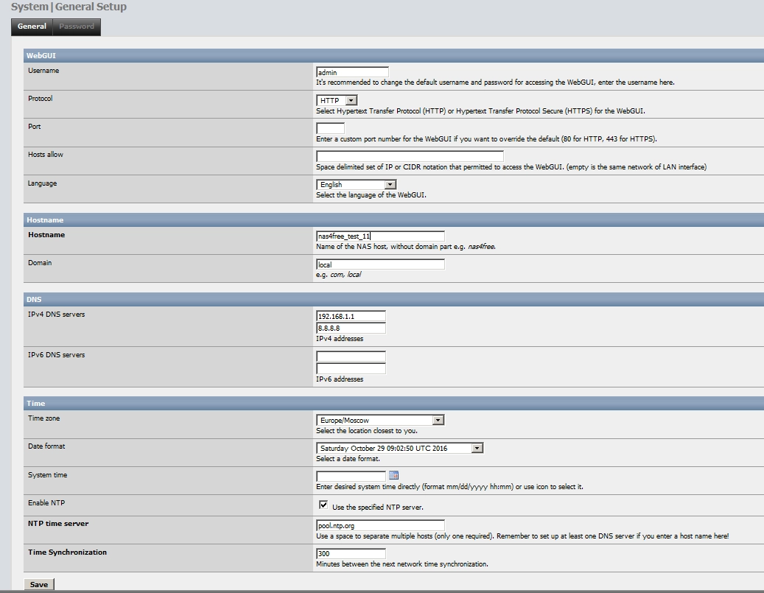
Task: Open the system time calendar picker icon
Action: pos(393,475)
